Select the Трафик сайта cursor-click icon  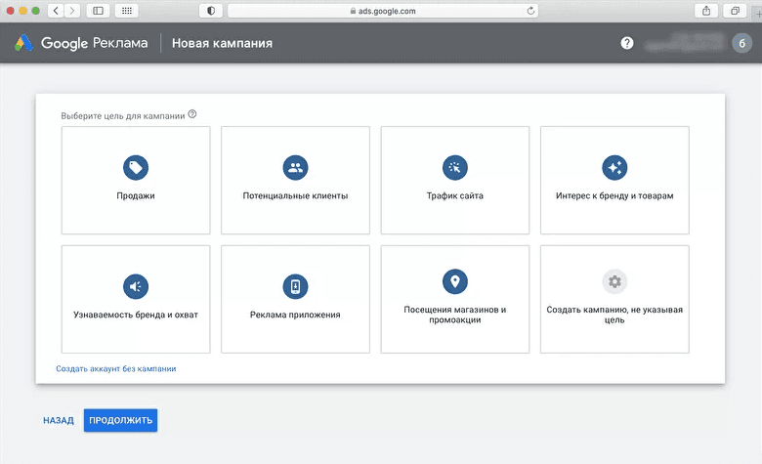pyautogui.click(x=455, y=168)
